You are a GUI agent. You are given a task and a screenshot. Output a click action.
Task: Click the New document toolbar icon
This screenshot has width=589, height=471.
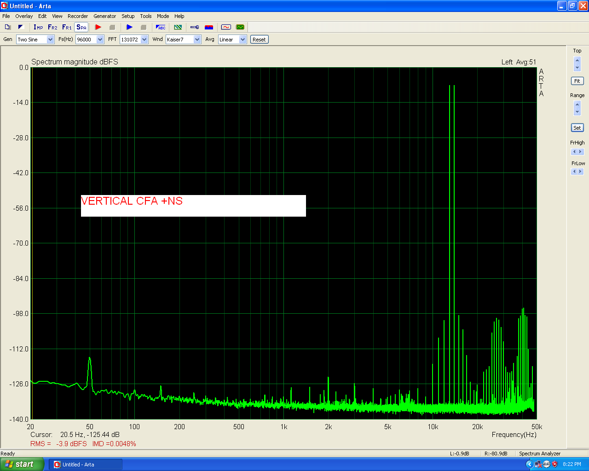(x=7, y=27)
